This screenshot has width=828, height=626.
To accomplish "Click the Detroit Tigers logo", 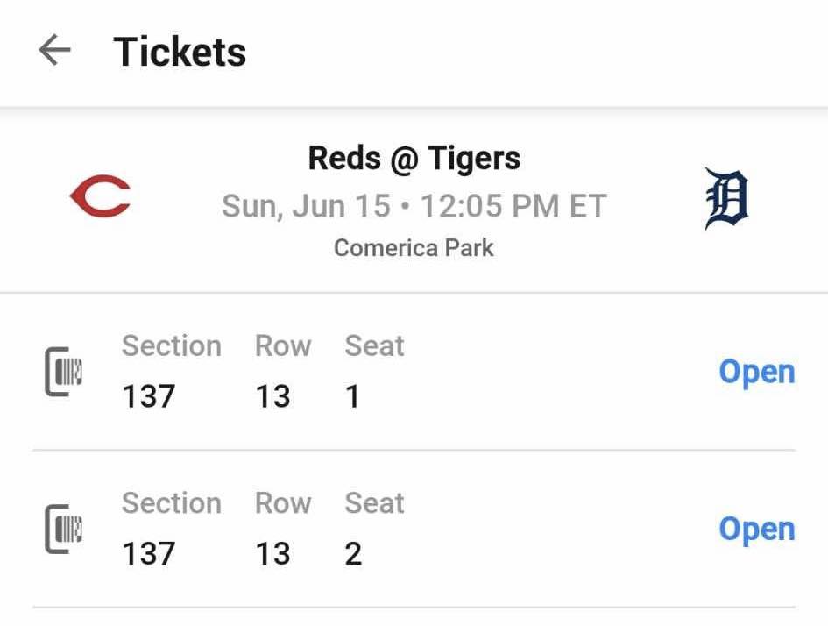I will pyautogui.click(x=726, y=199).
